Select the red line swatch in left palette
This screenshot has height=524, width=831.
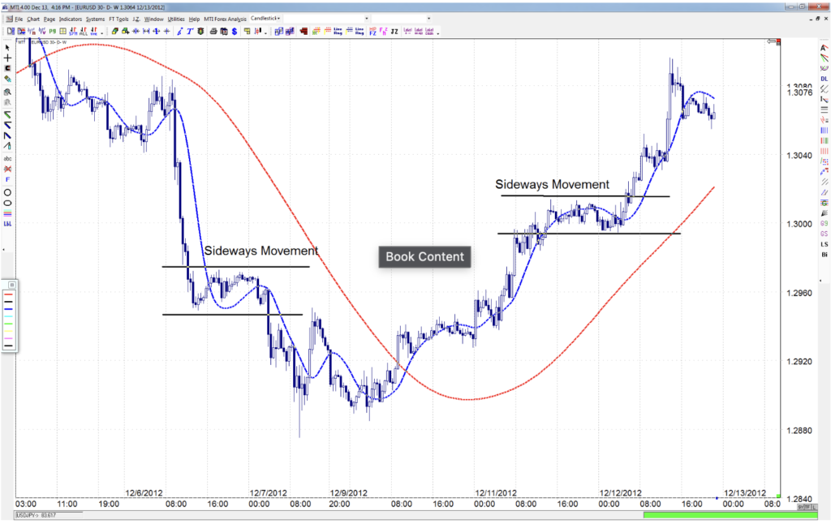[x=8, y=294]
